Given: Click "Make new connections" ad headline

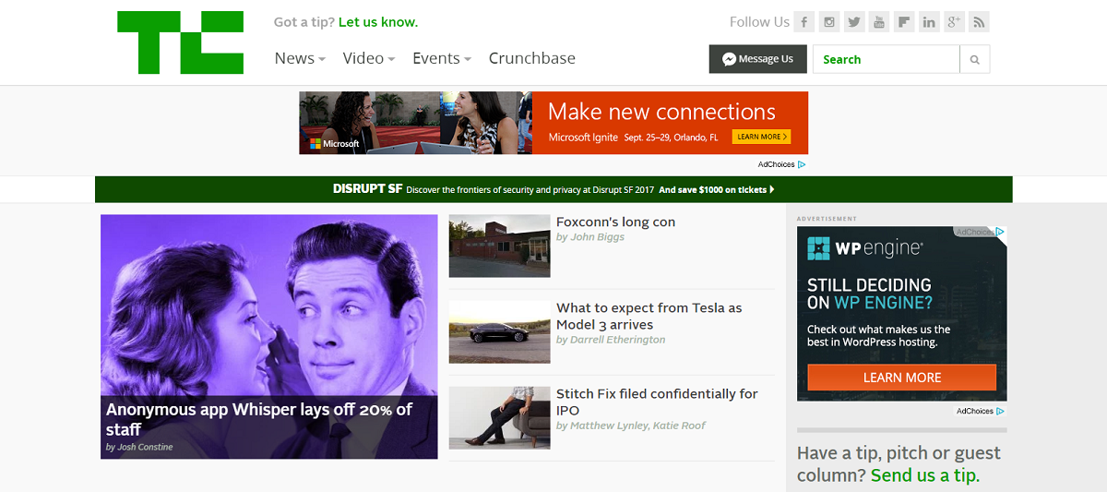Looking at the screenshot, I should click(x=661, y=112).
